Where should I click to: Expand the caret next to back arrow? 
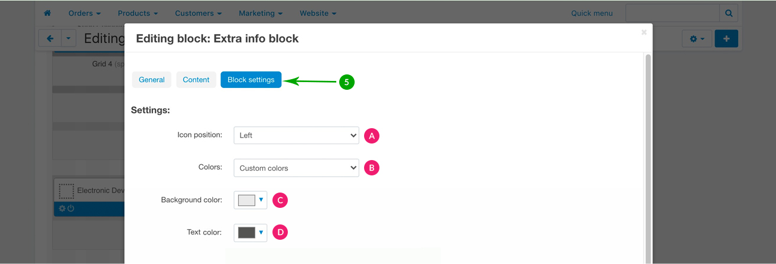[x=69, y=38]
